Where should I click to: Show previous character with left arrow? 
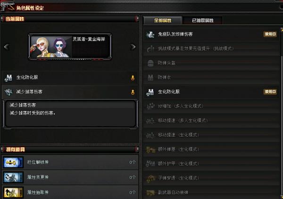(x=7, y=47)
